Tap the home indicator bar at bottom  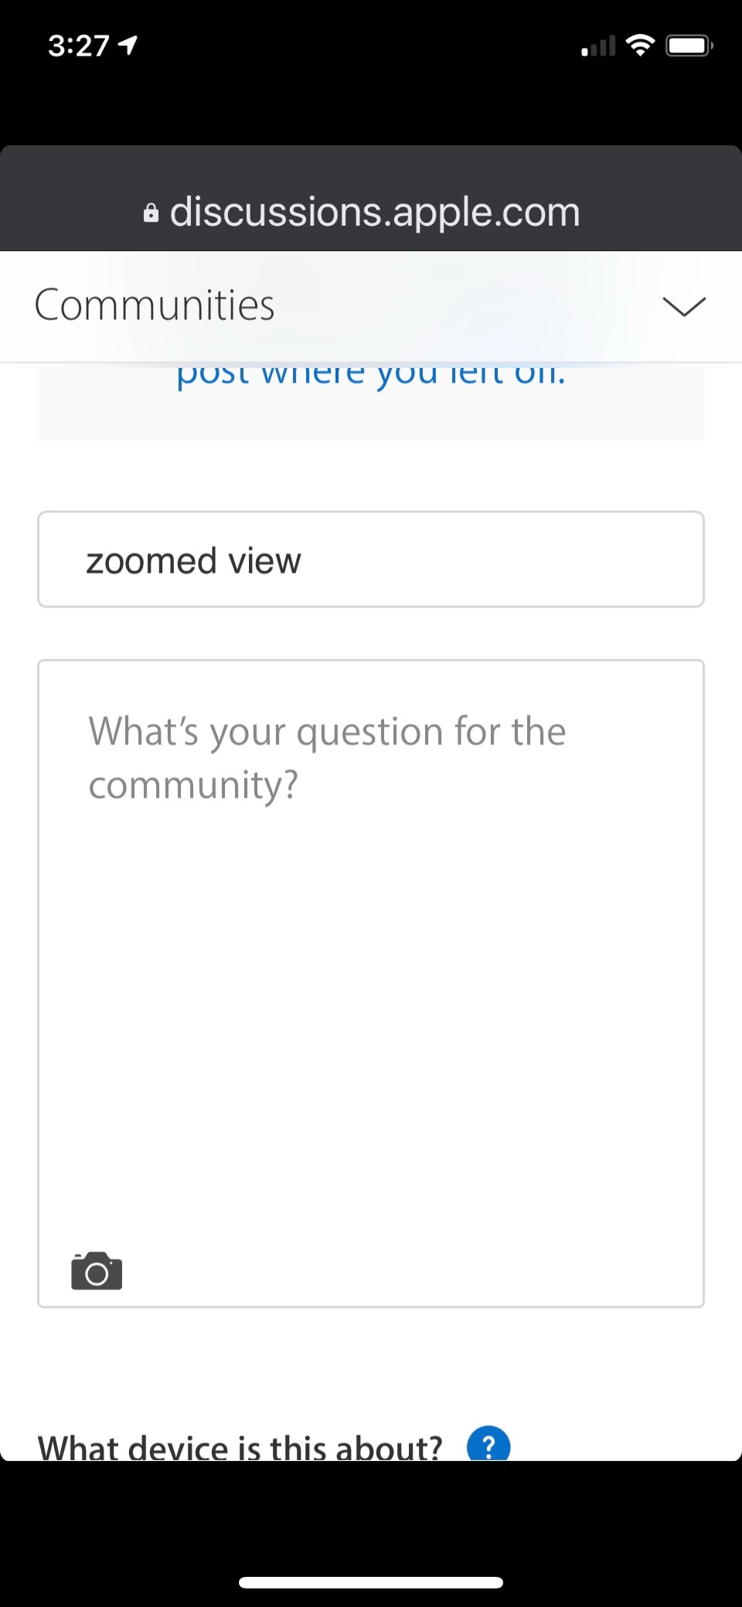(371, 1582)
